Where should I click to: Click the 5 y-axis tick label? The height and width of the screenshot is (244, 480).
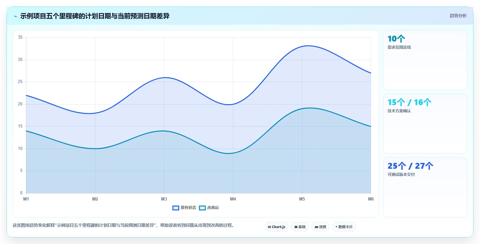click(x=21, y=171)
